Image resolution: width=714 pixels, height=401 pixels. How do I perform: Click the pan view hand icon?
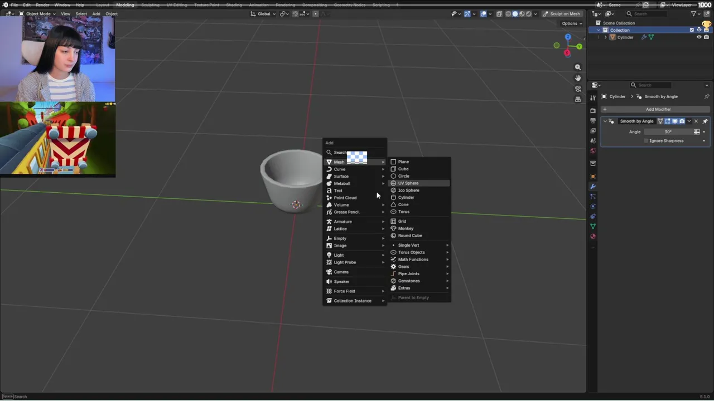(578, 78)
